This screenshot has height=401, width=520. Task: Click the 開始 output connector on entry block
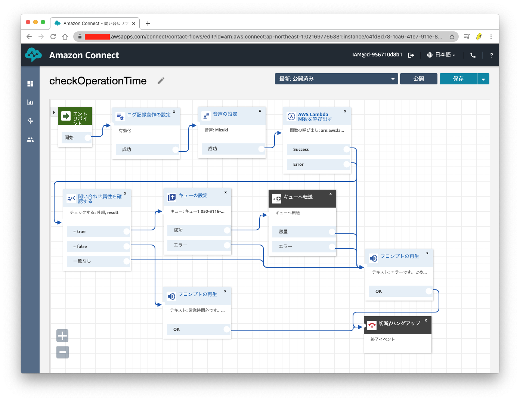tap(88, 138)
